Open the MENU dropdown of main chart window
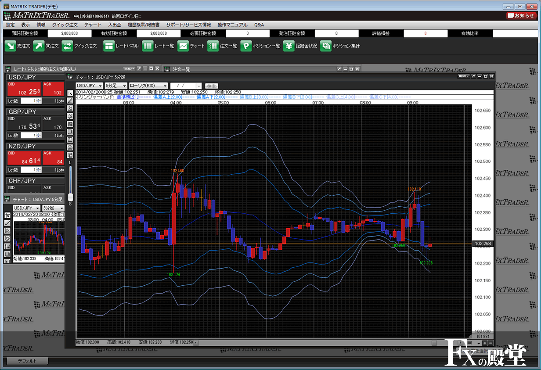Viewport: 541px width, 370px height. pos(463,76)
